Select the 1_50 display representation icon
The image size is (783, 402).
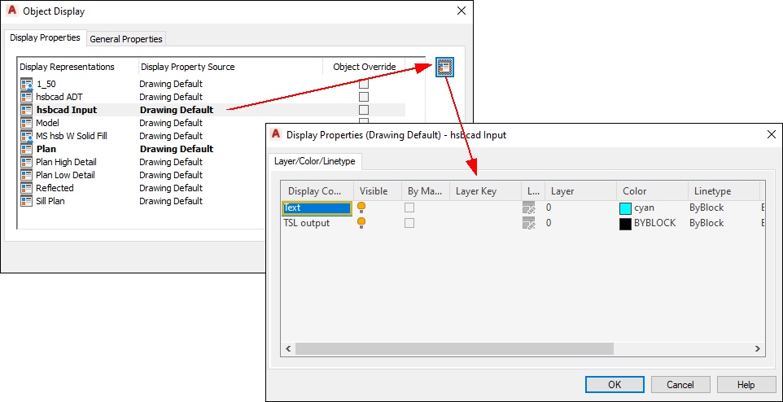tap(27, 84)
